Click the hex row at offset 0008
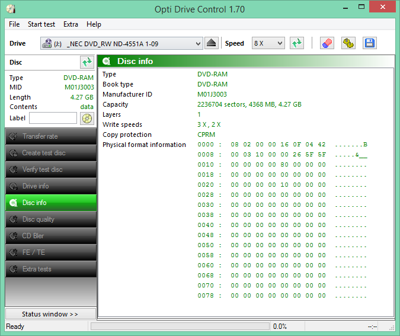 283,155
